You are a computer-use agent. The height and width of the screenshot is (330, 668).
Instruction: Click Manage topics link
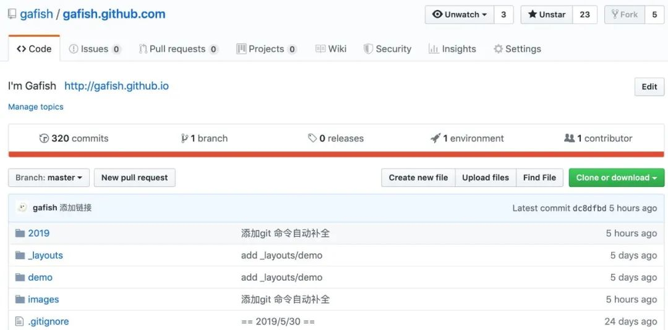[x=36, y=107]
